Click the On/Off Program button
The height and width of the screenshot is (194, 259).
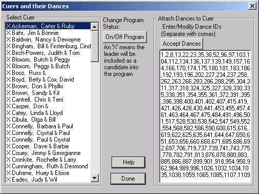(125, 37)
